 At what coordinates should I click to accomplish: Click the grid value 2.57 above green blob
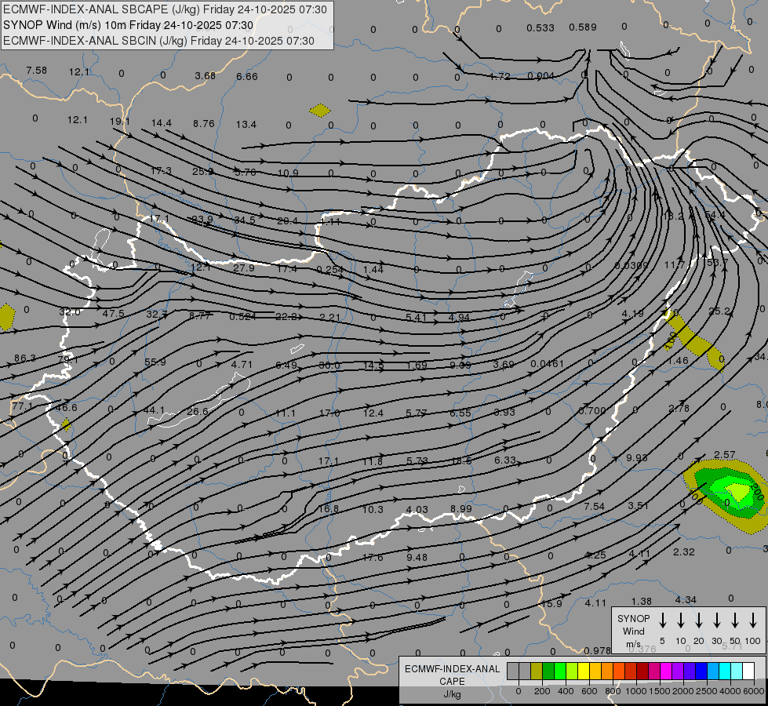pos(725,455)
